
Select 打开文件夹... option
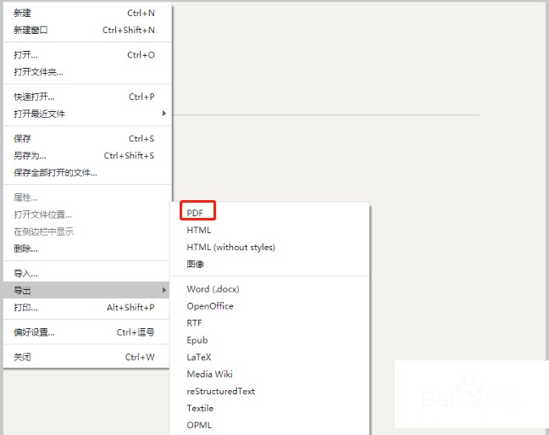(86, 72)
